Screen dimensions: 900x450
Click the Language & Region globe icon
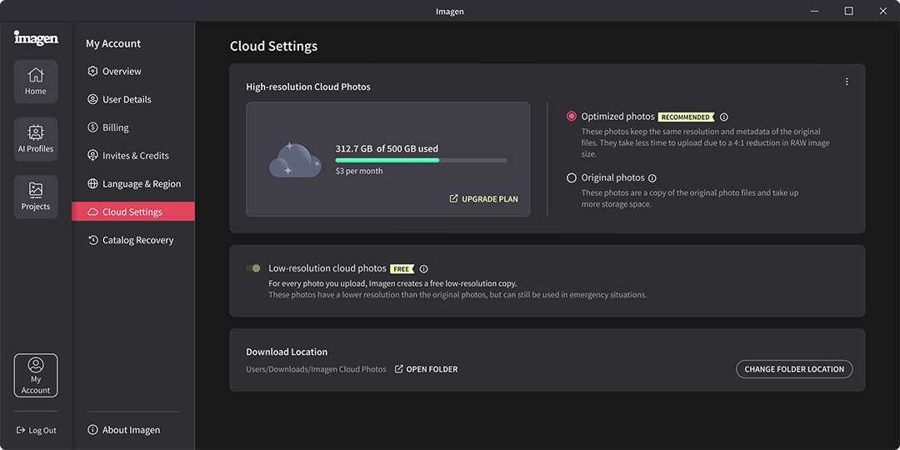(x=92, y=183)
